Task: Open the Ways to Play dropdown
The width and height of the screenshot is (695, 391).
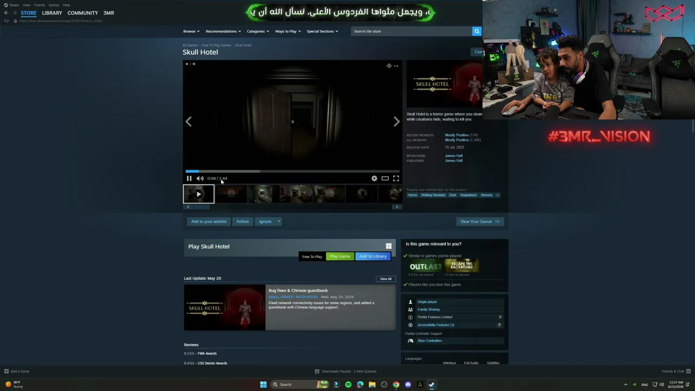Action: point(288,31)
